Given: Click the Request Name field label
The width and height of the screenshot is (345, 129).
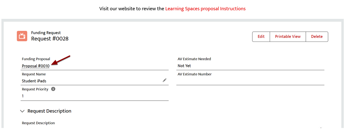Looking at the screenshot, I should click(x=34, y=74).
